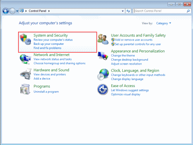Screen dimensions: 193x145
Task: Open Find and fix problems
Action: 47,48
